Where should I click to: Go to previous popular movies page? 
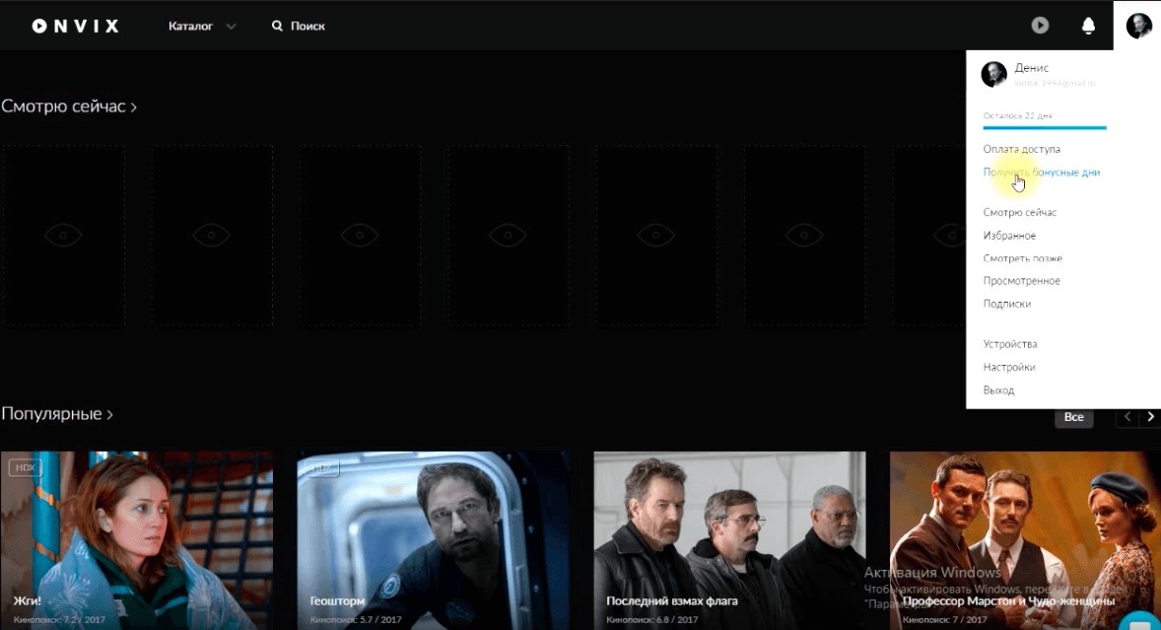1127,417
